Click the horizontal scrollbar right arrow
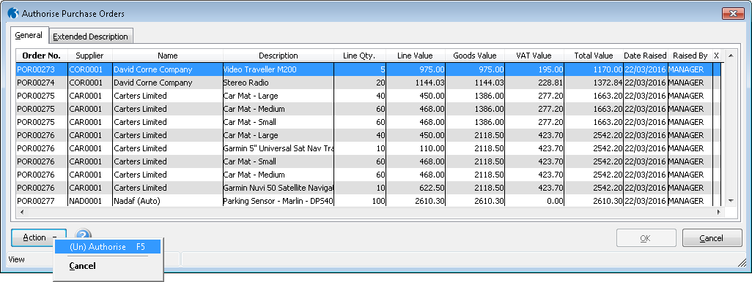Screen dimensions: 752x282 [x=719, y=211]
